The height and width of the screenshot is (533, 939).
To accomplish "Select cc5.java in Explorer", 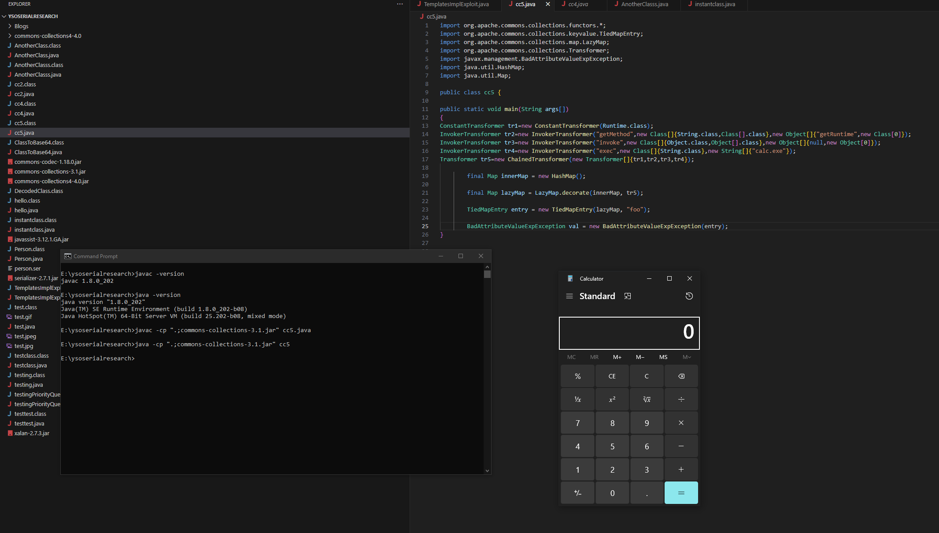I will coord(205,133).
